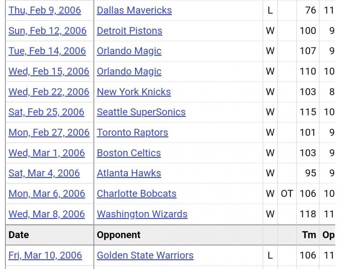This screenshot has width=340, height=269.
Task: Open the Charlotte Bobcats link
Action: coord(137,194)
